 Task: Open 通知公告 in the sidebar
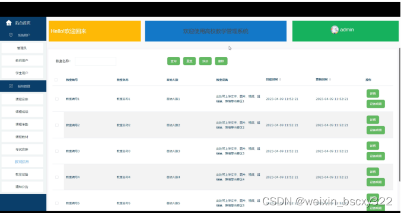[x=23, y=187]
